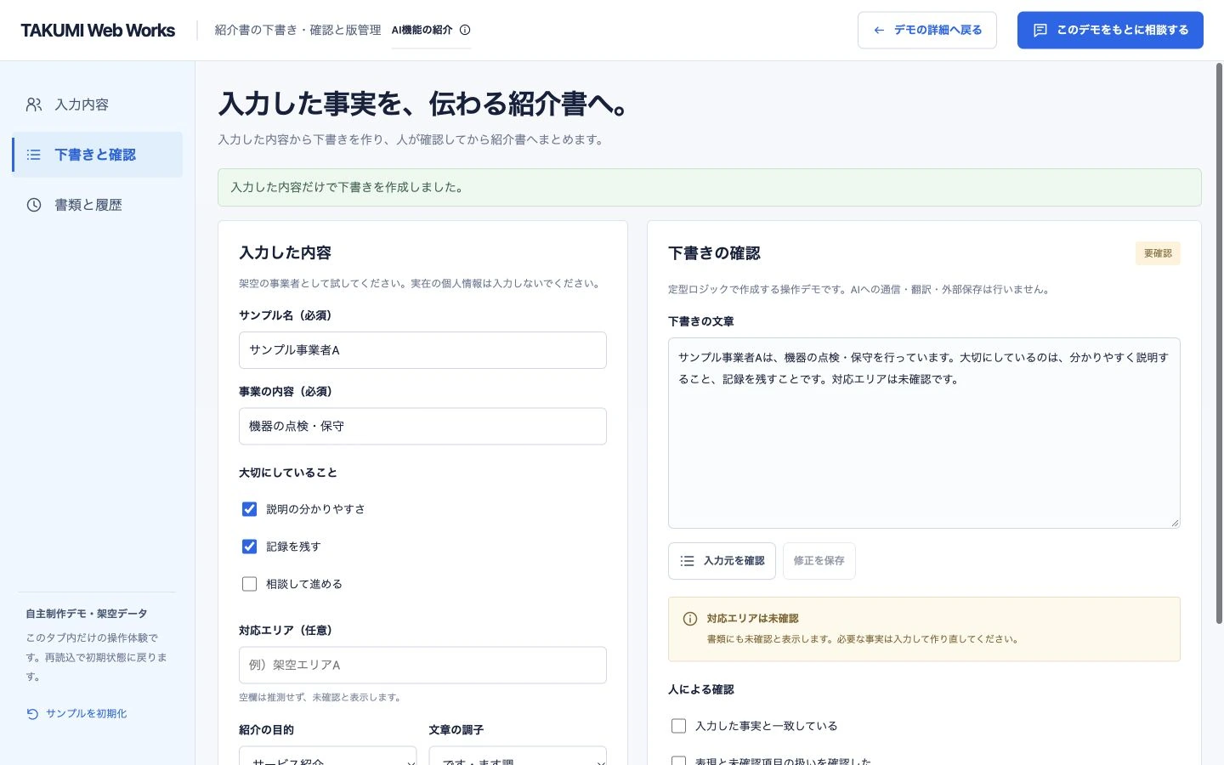1224x765 pixels.
Task: Click the list icon in 入力元を確認 button
Action: pyautogui.click(x=688, y=561)
